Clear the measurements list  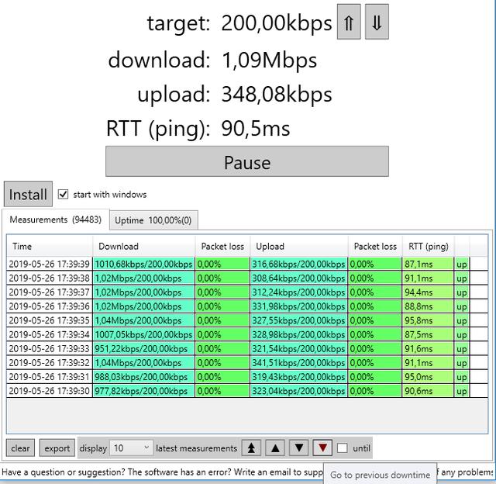point(21,448)
